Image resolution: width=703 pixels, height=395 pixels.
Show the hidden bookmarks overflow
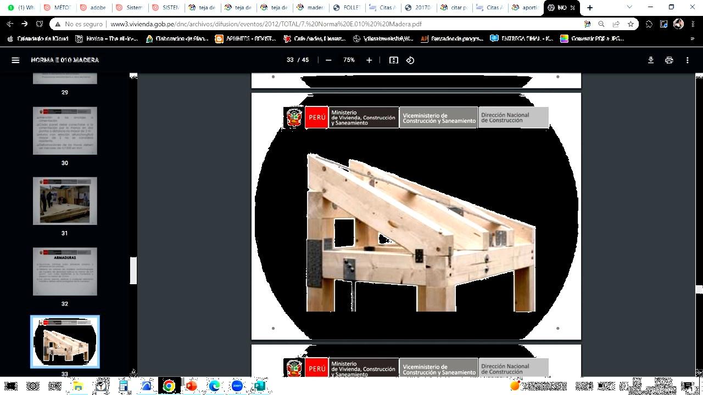[691, 39]
